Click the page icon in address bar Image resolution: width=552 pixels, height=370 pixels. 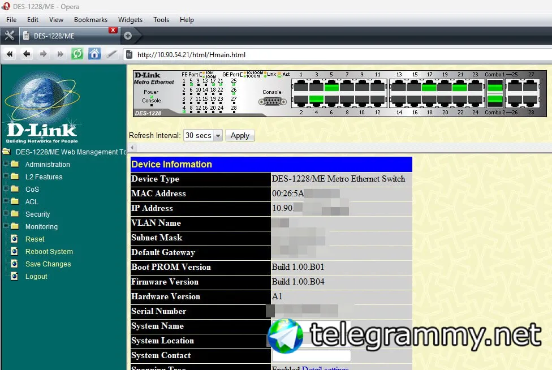[x=129, y=54]
